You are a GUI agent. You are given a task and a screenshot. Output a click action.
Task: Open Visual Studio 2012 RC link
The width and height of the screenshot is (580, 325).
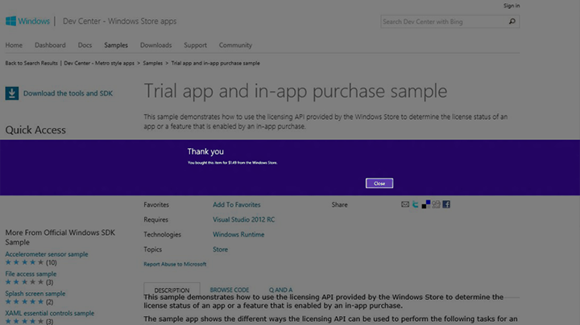coord(243,220)
